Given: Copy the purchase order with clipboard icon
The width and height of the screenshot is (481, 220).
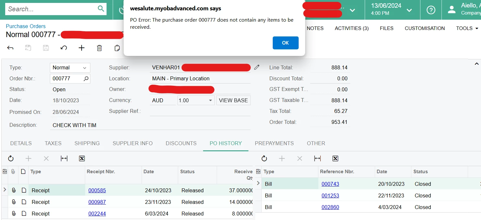Looking at the screenshot, I should [x=117, y=48].
